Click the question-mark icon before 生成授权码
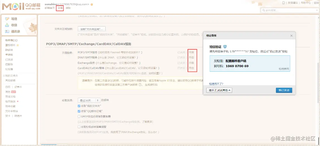The width and height of the screenshot is (320, 146). coord(140,85)
